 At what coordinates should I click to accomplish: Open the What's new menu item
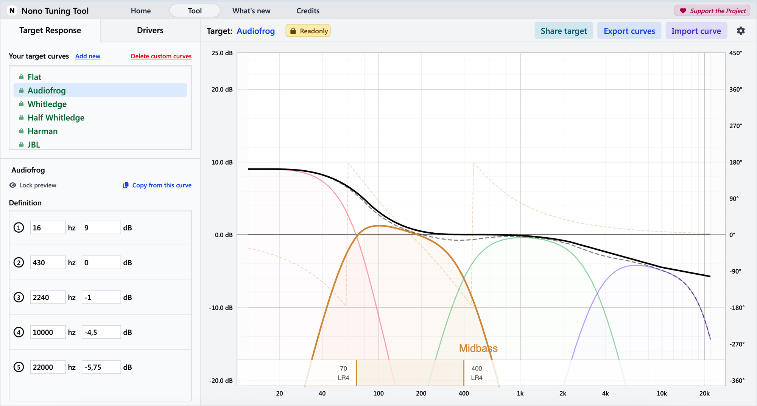pos(251,11)
